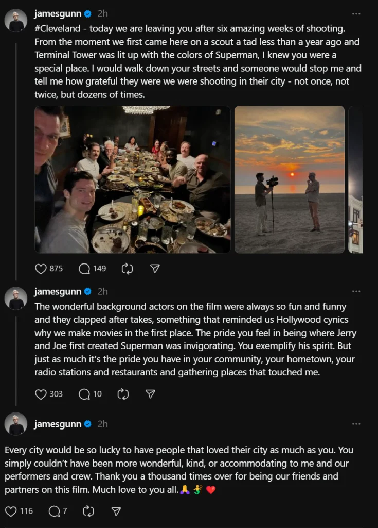Like the first post with 875 likes
This screenshot has width=378, height=528.
click(x=41, y=269)
